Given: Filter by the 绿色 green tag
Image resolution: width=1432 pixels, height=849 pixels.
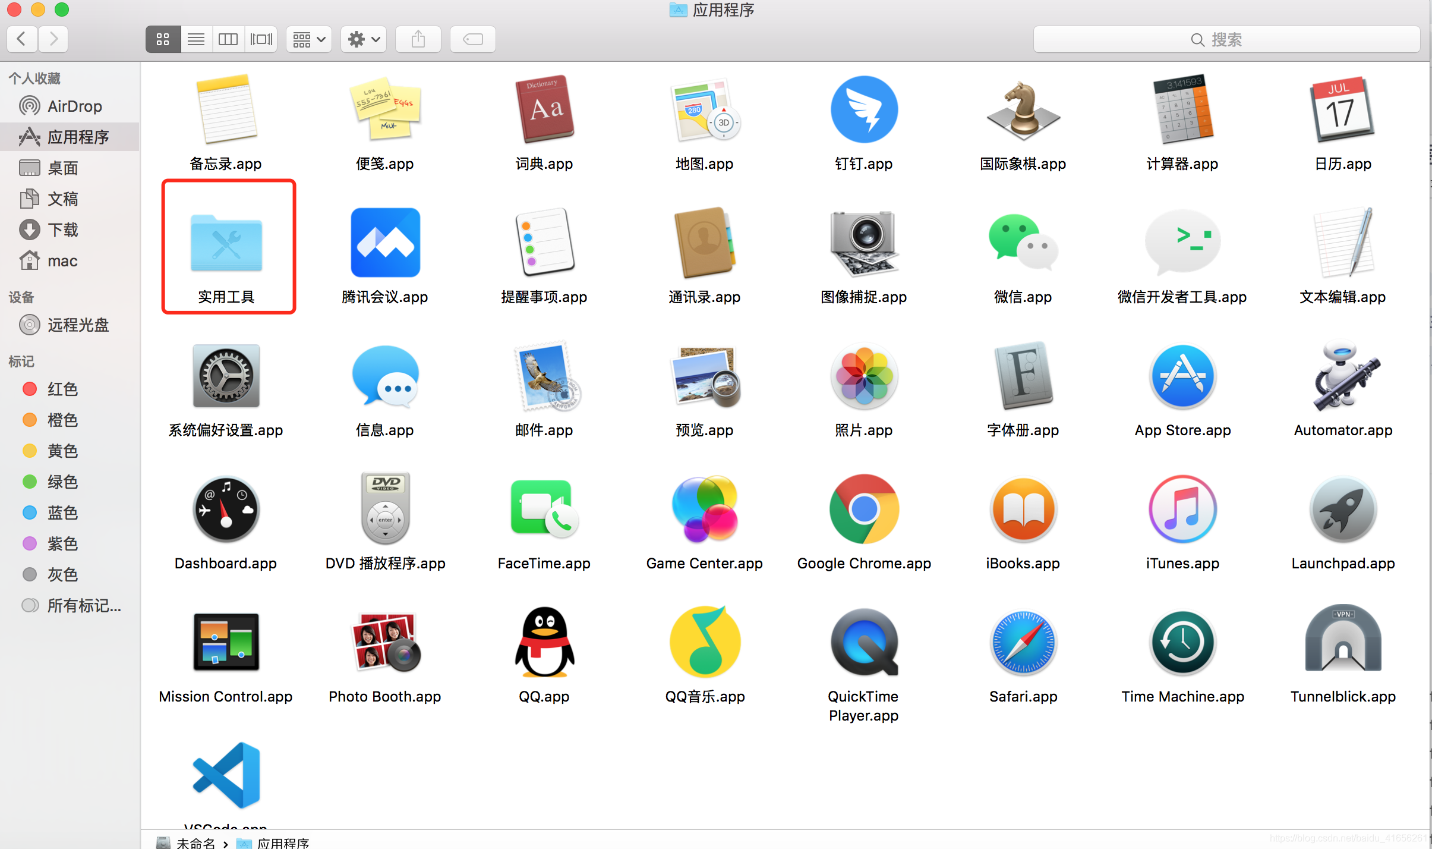Looking at the screenshot, I should click(70, 482).
